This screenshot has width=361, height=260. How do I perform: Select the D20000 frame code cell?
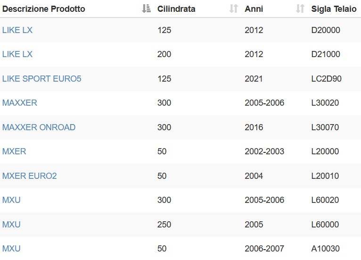tap(326, 30)
